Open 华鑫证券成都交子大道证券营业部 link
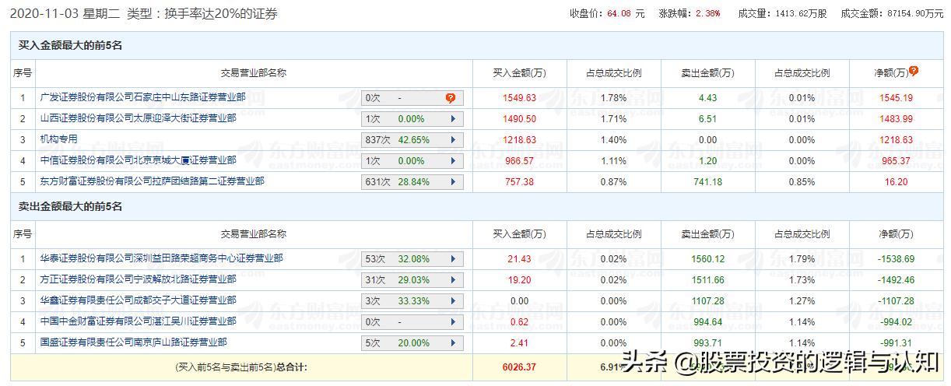The image size is (951, 386). click(x=138, y=300)
